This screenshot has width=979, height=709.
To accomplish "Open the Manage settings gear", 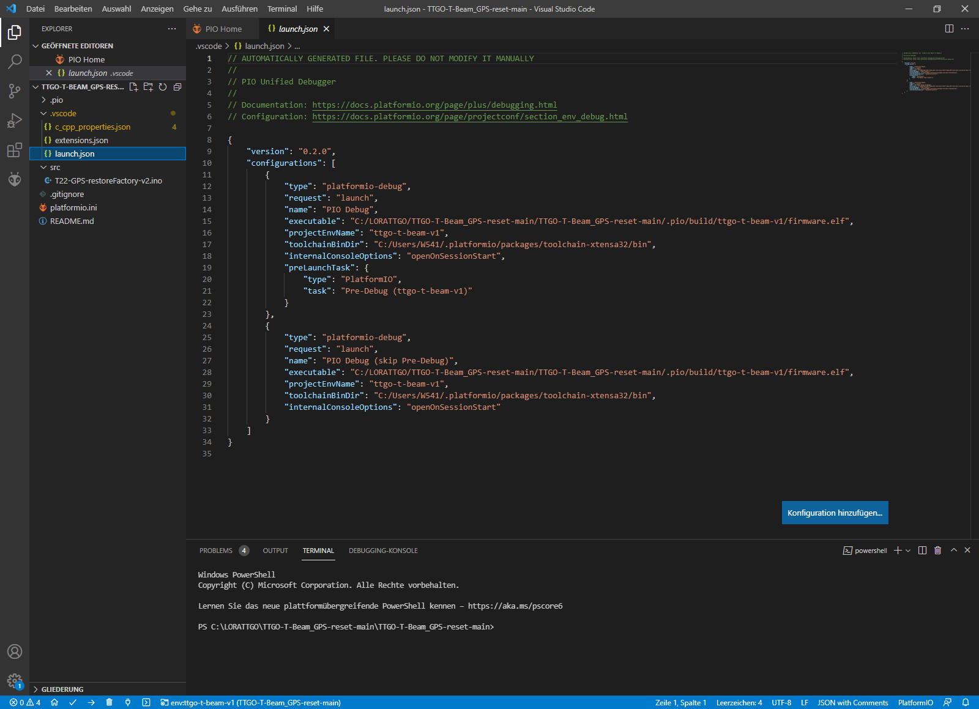I will pos(15,681).
